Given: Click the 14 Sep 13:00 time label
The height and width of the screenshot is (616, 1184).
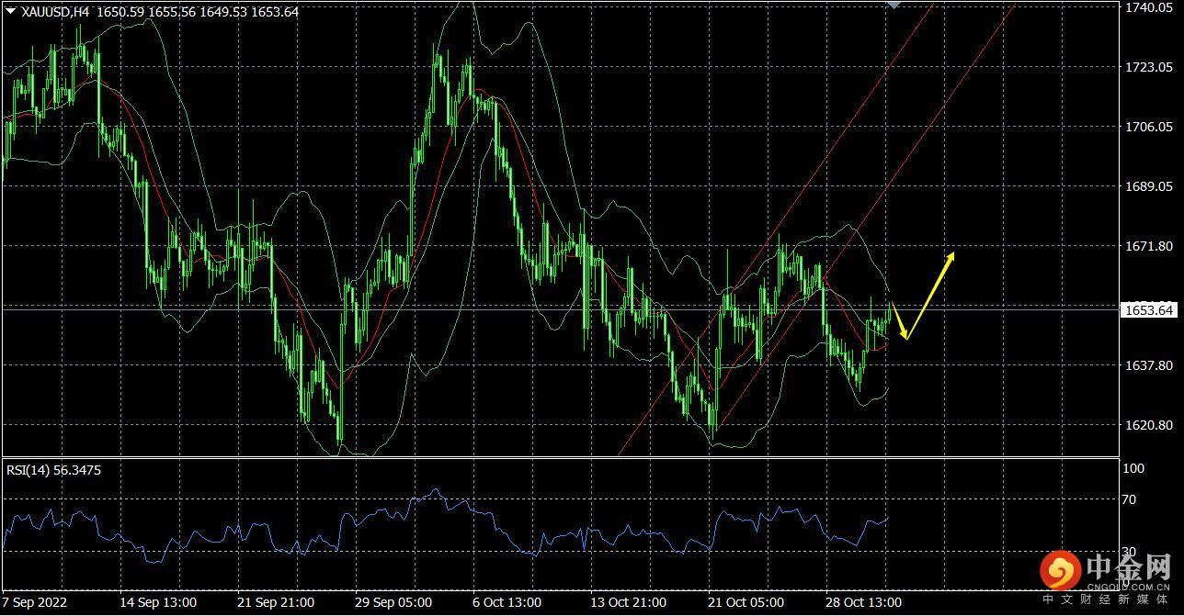Looking at the screenshot, I should click(158, 603).
